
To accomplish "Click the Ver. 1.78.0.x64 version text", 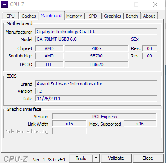I will point(49,160).
